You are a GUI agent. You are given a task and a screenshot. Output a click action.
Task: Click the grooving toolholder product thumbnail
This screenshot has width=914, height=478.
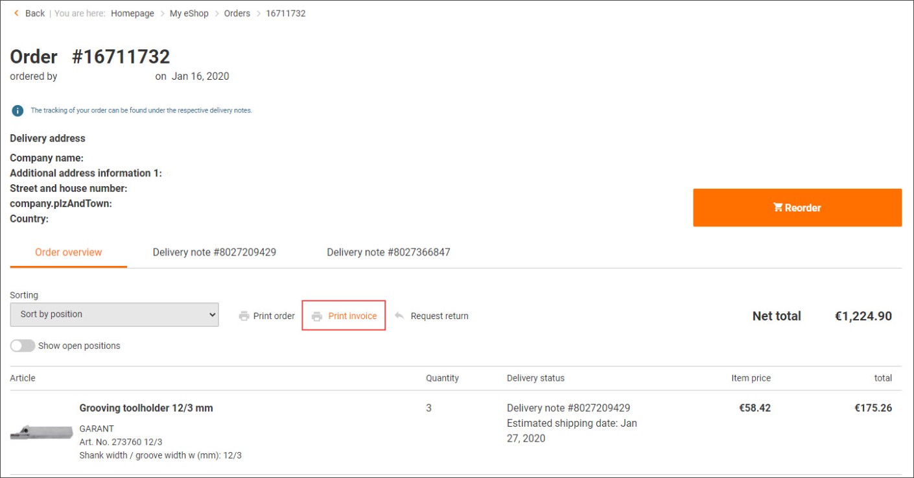[x=41, y=431]
